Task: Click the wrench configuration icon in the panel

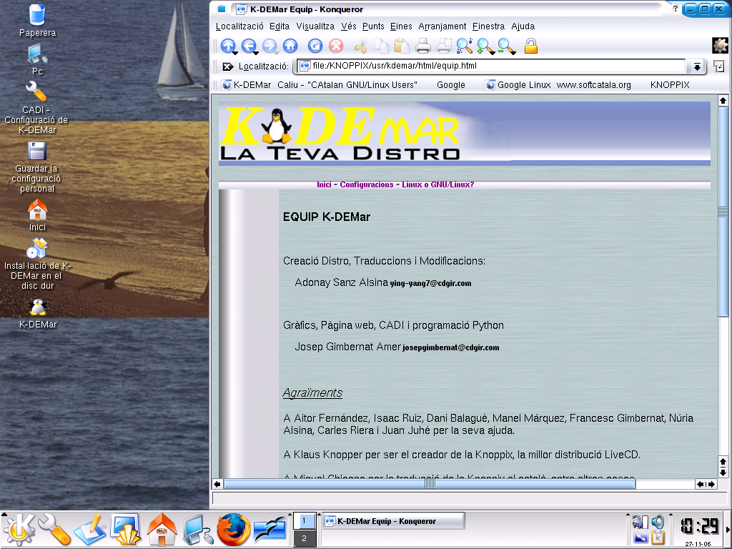Action: tap(54, 530)
